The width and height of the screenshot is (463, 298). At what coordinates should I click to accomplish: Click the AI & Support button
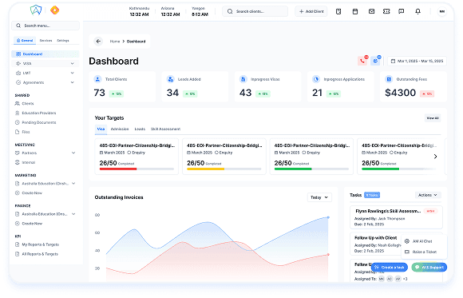click(x=429, y=268)
